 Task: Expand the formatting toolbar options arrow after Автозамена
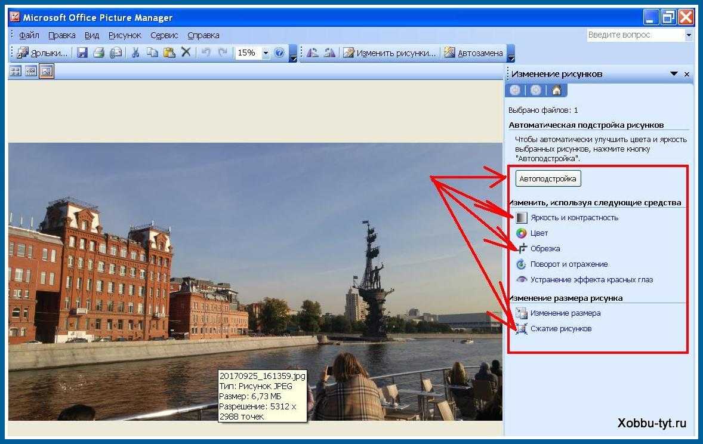(x=511, y=53)
